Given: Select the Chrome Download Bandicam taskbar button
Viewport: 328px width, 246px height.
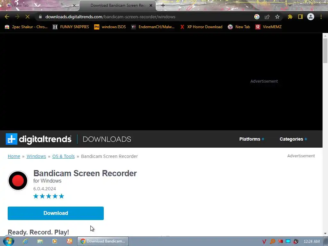Looking at the screenshot, I should click(x=103, y=241).
